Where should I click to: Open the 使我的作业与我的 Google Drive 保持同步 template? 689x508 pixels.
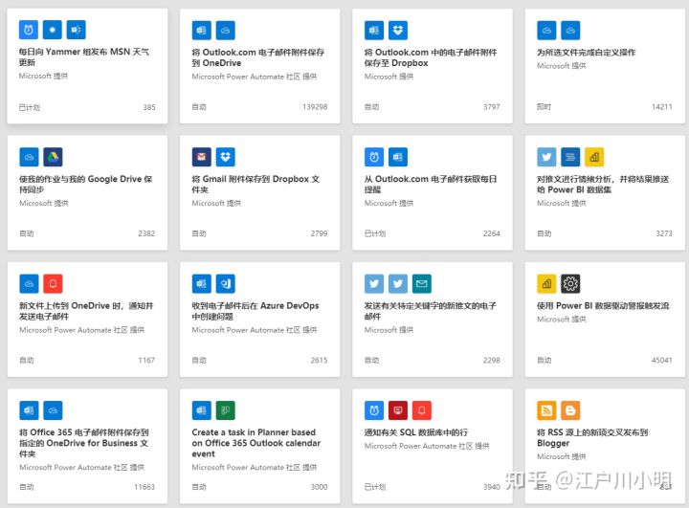(87, 192)
